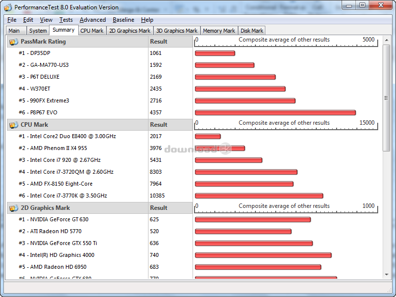396x297 pixels.
Task: Click the red bar for P8P67 EVO
Action: (x=275, y=113)
